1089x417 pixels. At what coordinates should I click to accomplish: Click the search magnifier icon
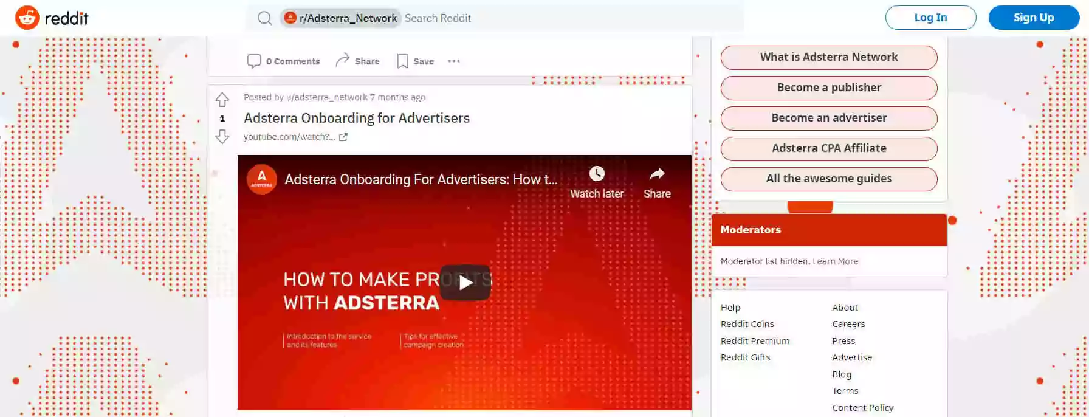(264, 18)
